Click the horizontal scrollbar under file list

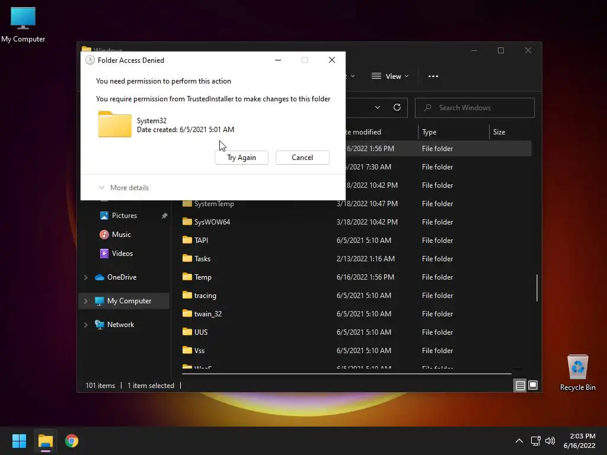(346, 374)
